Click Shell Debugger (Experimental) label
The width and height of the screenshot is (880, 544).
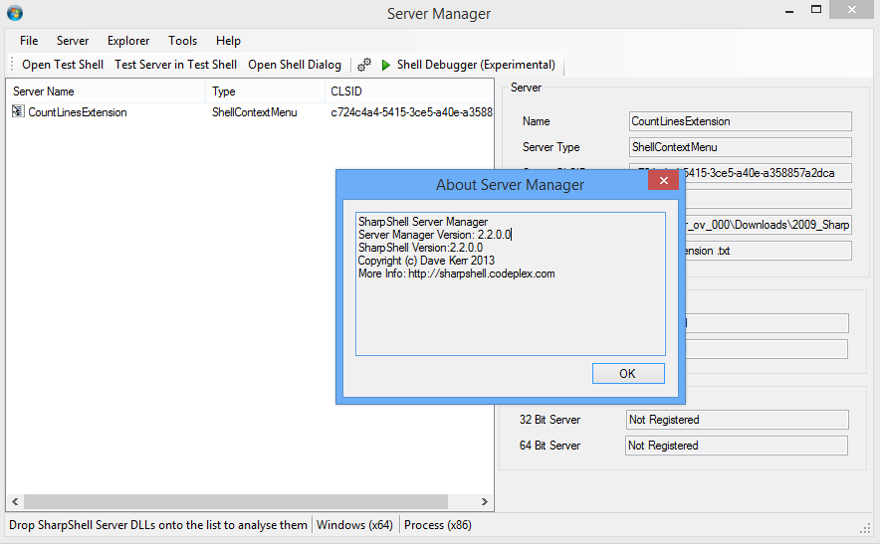476,65
